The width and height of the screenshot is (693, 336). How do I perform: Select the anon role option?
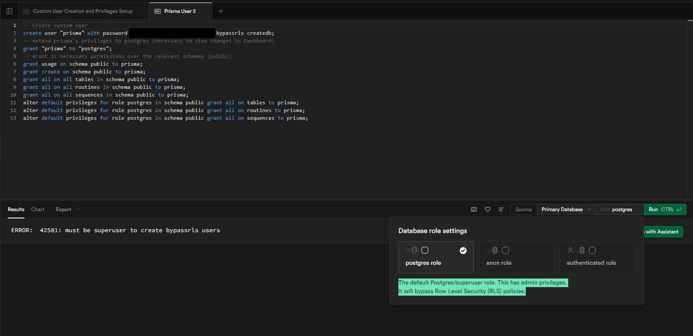[x=517, y=257]
